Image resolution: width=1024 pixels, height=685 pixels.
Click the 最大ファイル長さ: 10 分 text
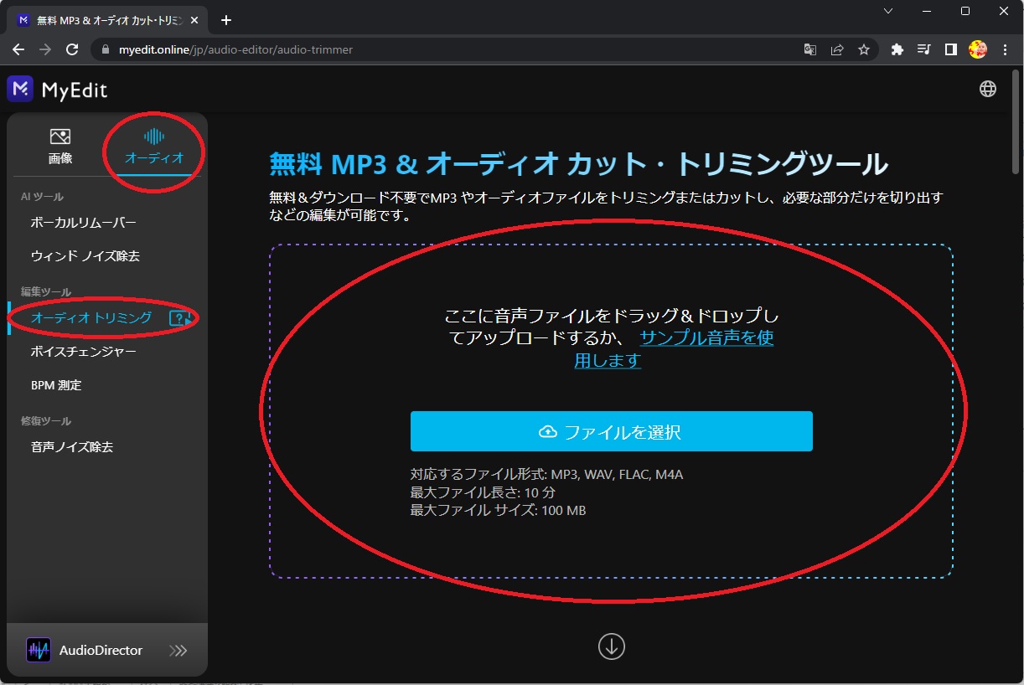pos(483,492)
